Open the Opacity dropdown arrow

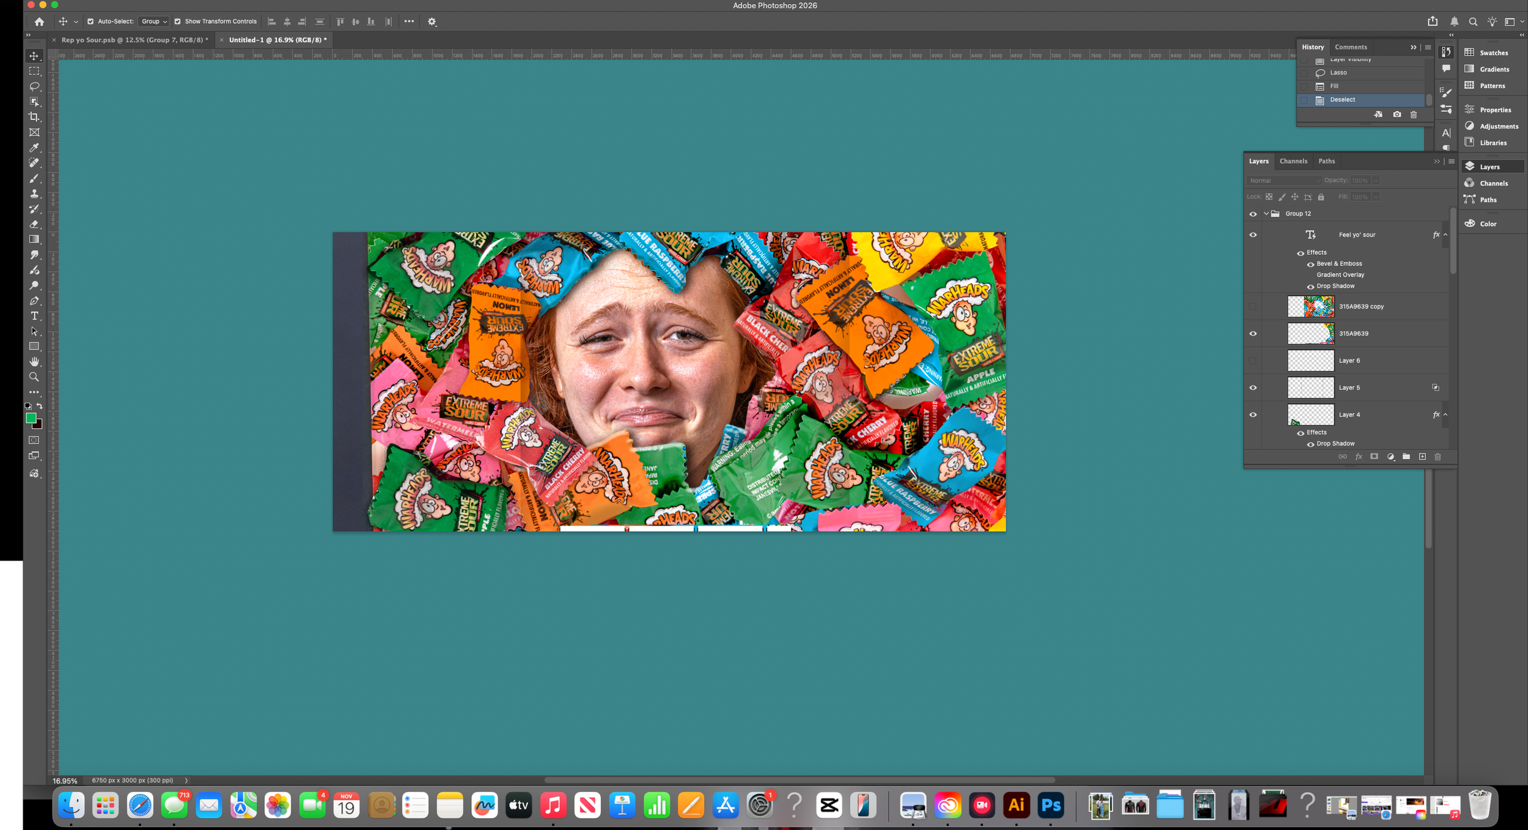pos(1376,181)
